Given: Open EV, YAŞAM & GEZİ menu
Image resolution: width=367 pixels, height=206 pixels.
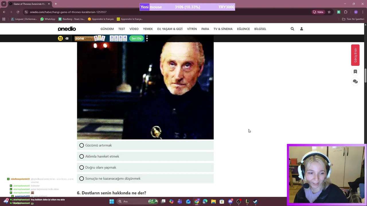Looking at the screenshot, I should (170, 29).
